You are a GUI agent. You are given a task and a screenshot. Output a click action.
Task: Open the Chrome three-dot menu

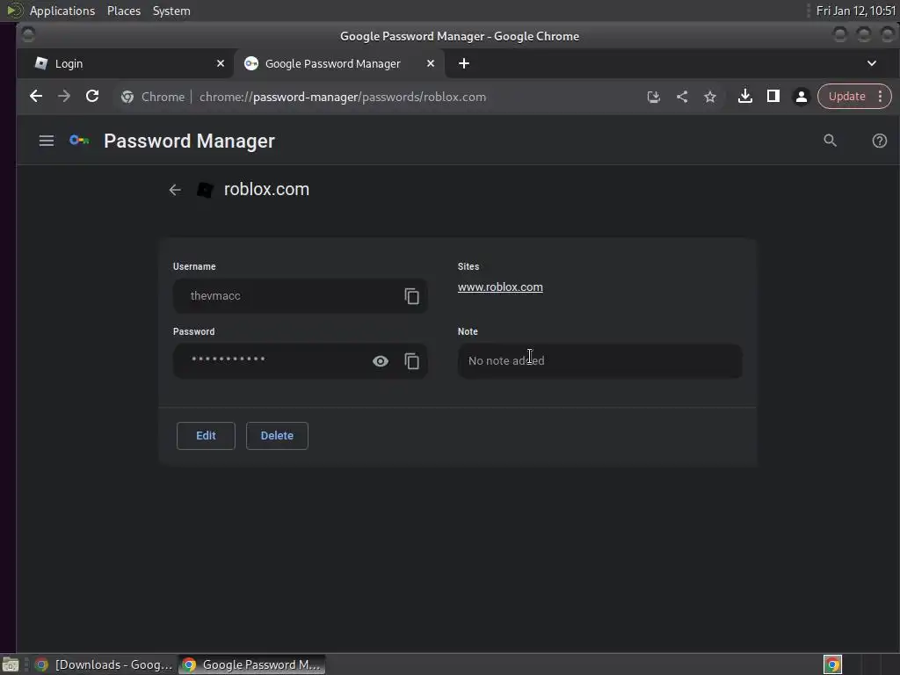pyautogui.click(x=880, y=97)
